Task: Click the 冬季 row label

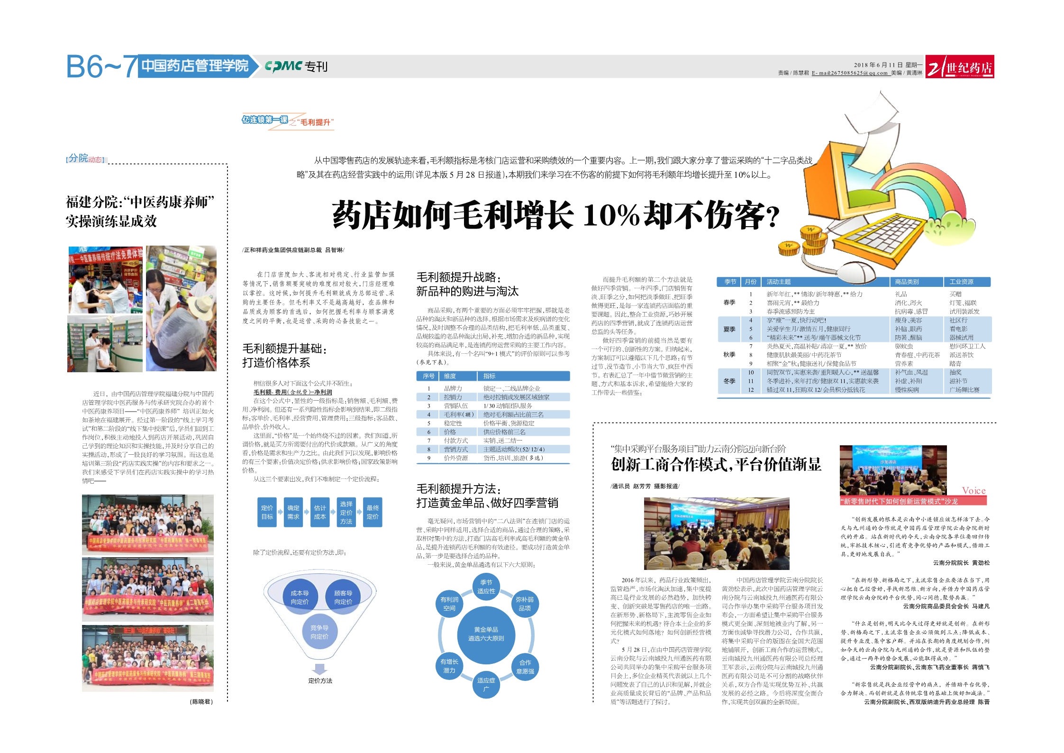Action: (x=729, y=381)
